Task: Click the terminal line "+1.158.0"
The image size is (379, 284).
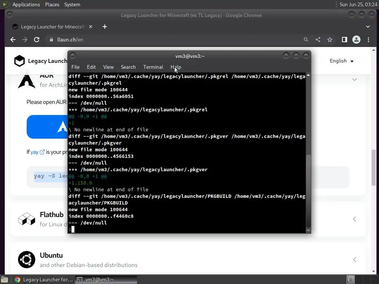Action: coord(80,183)
